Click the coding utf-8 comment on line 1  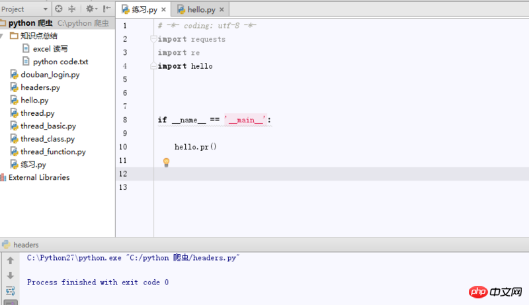[x=207, y=26]
